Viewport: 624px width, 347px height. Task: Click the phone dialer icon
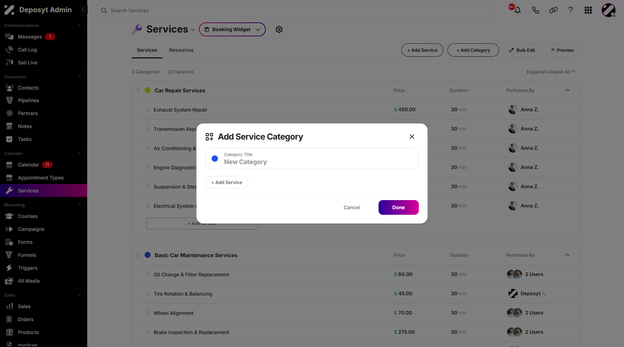[x=535, y=10]
